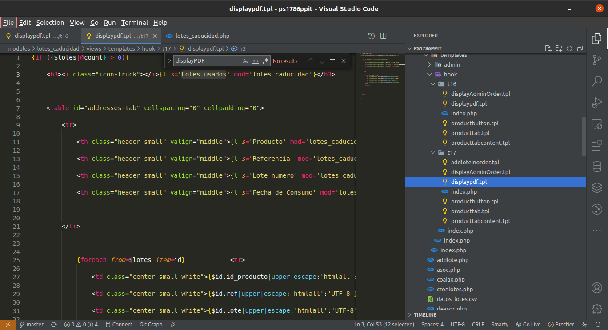The height and width of the screenshot is (330, 608).
Task: Open the Source Control view in activity bar
Action: pyautogui.click(x=596, y=60)
